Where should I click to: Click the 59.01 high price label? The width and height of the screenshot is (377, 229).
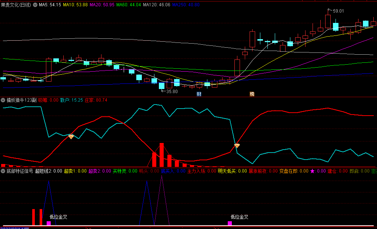(338, 11)
